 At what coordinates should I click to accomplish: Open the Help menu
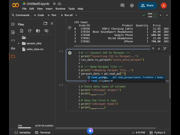coord(80,9)
